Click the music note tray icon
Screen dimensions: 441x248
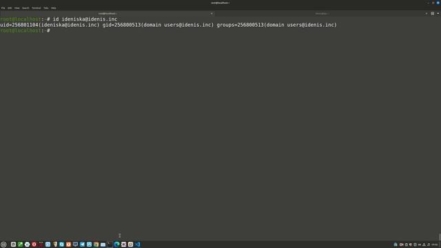429,245
